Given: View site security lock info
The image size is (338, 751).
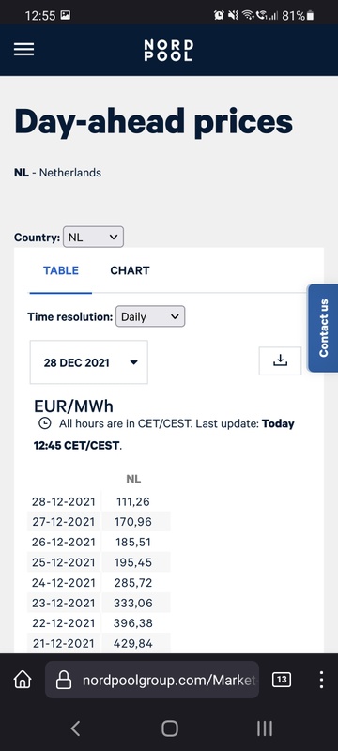Looking at the screenshot, I should pyautogui.click(x=64, y=680).
